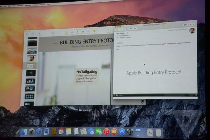Click the video share icon beside play

(x=114, y=95)
